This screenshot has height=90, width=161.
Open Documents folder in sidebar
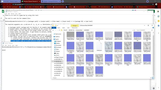[58, 45]
